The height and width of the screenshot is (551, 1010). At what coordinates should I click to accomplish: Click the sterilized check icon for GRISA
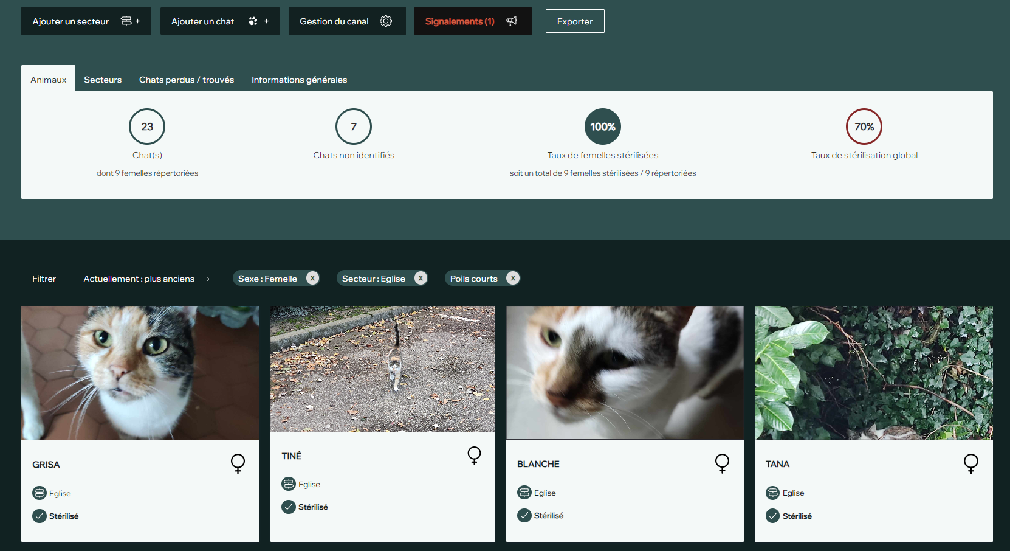(x=40, y=516)
